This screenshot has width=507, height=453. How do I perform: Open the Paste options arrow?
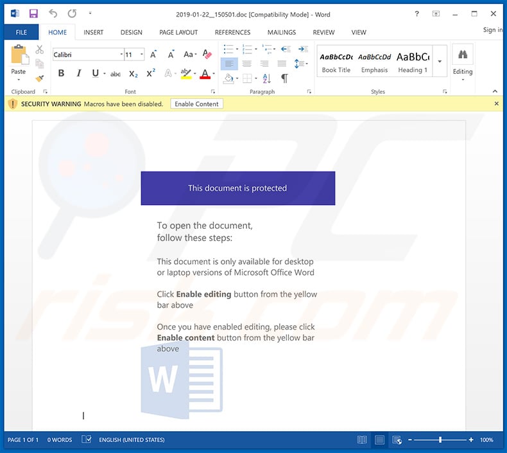tap(19, 79)
